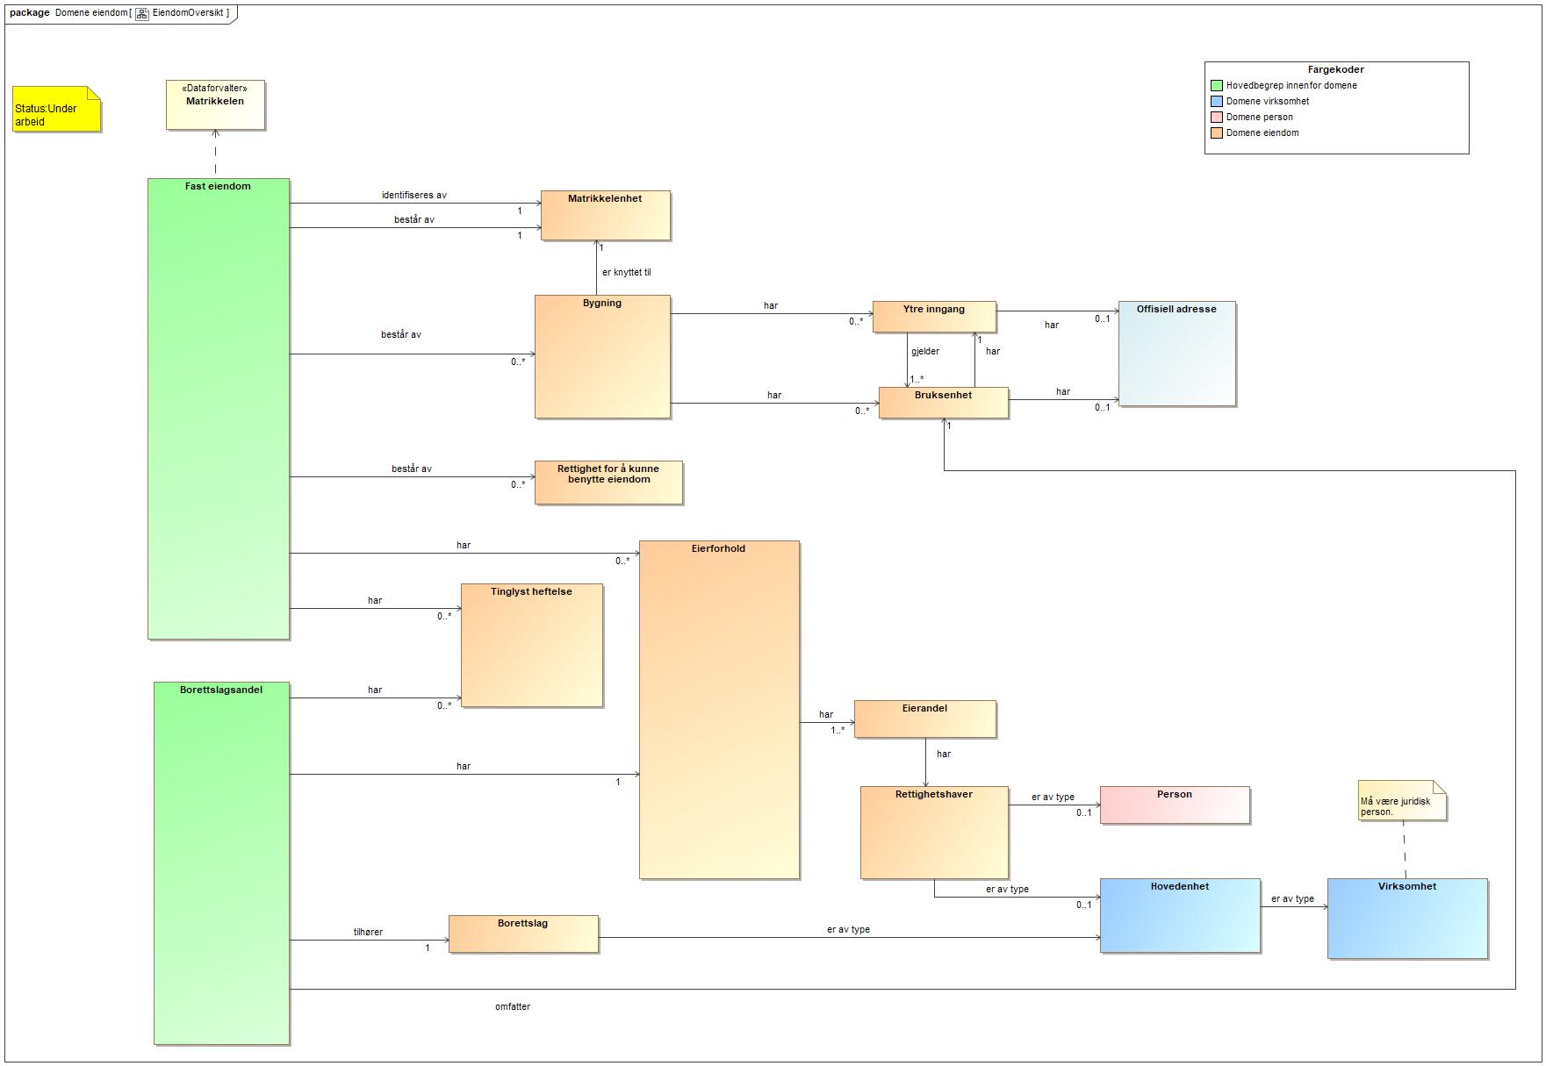Select the Bruksenhet class box
This screenshot has width=1546, height=1066.
[x=943, y=403]
